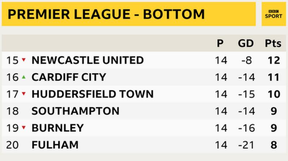Screen dimensions: 288x161
Task: Click the Premier League - Bottom title
Action: tap(106, 14)
